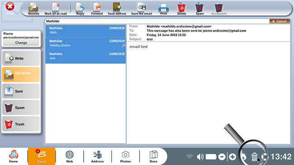Image resolution: width=294 pixels, height=165 pixels.
Task: Delete the selected email
Action: (181, 9)
